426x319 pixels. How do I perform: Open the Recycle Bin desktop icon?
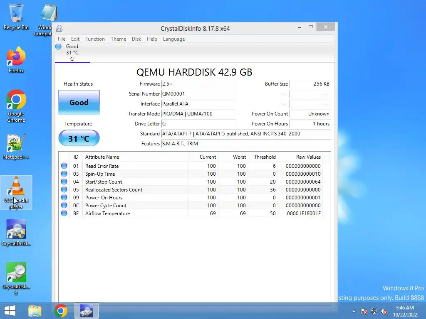[x=16, y=16]
